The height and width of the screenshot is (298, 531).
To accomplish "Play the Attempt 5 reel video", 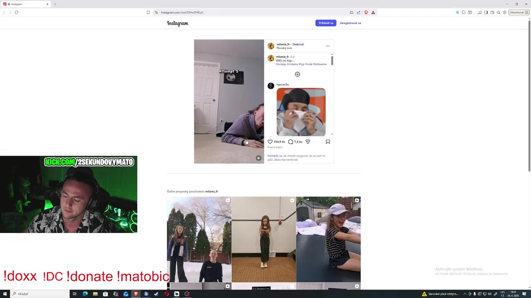I will click(x=229, y=101).
